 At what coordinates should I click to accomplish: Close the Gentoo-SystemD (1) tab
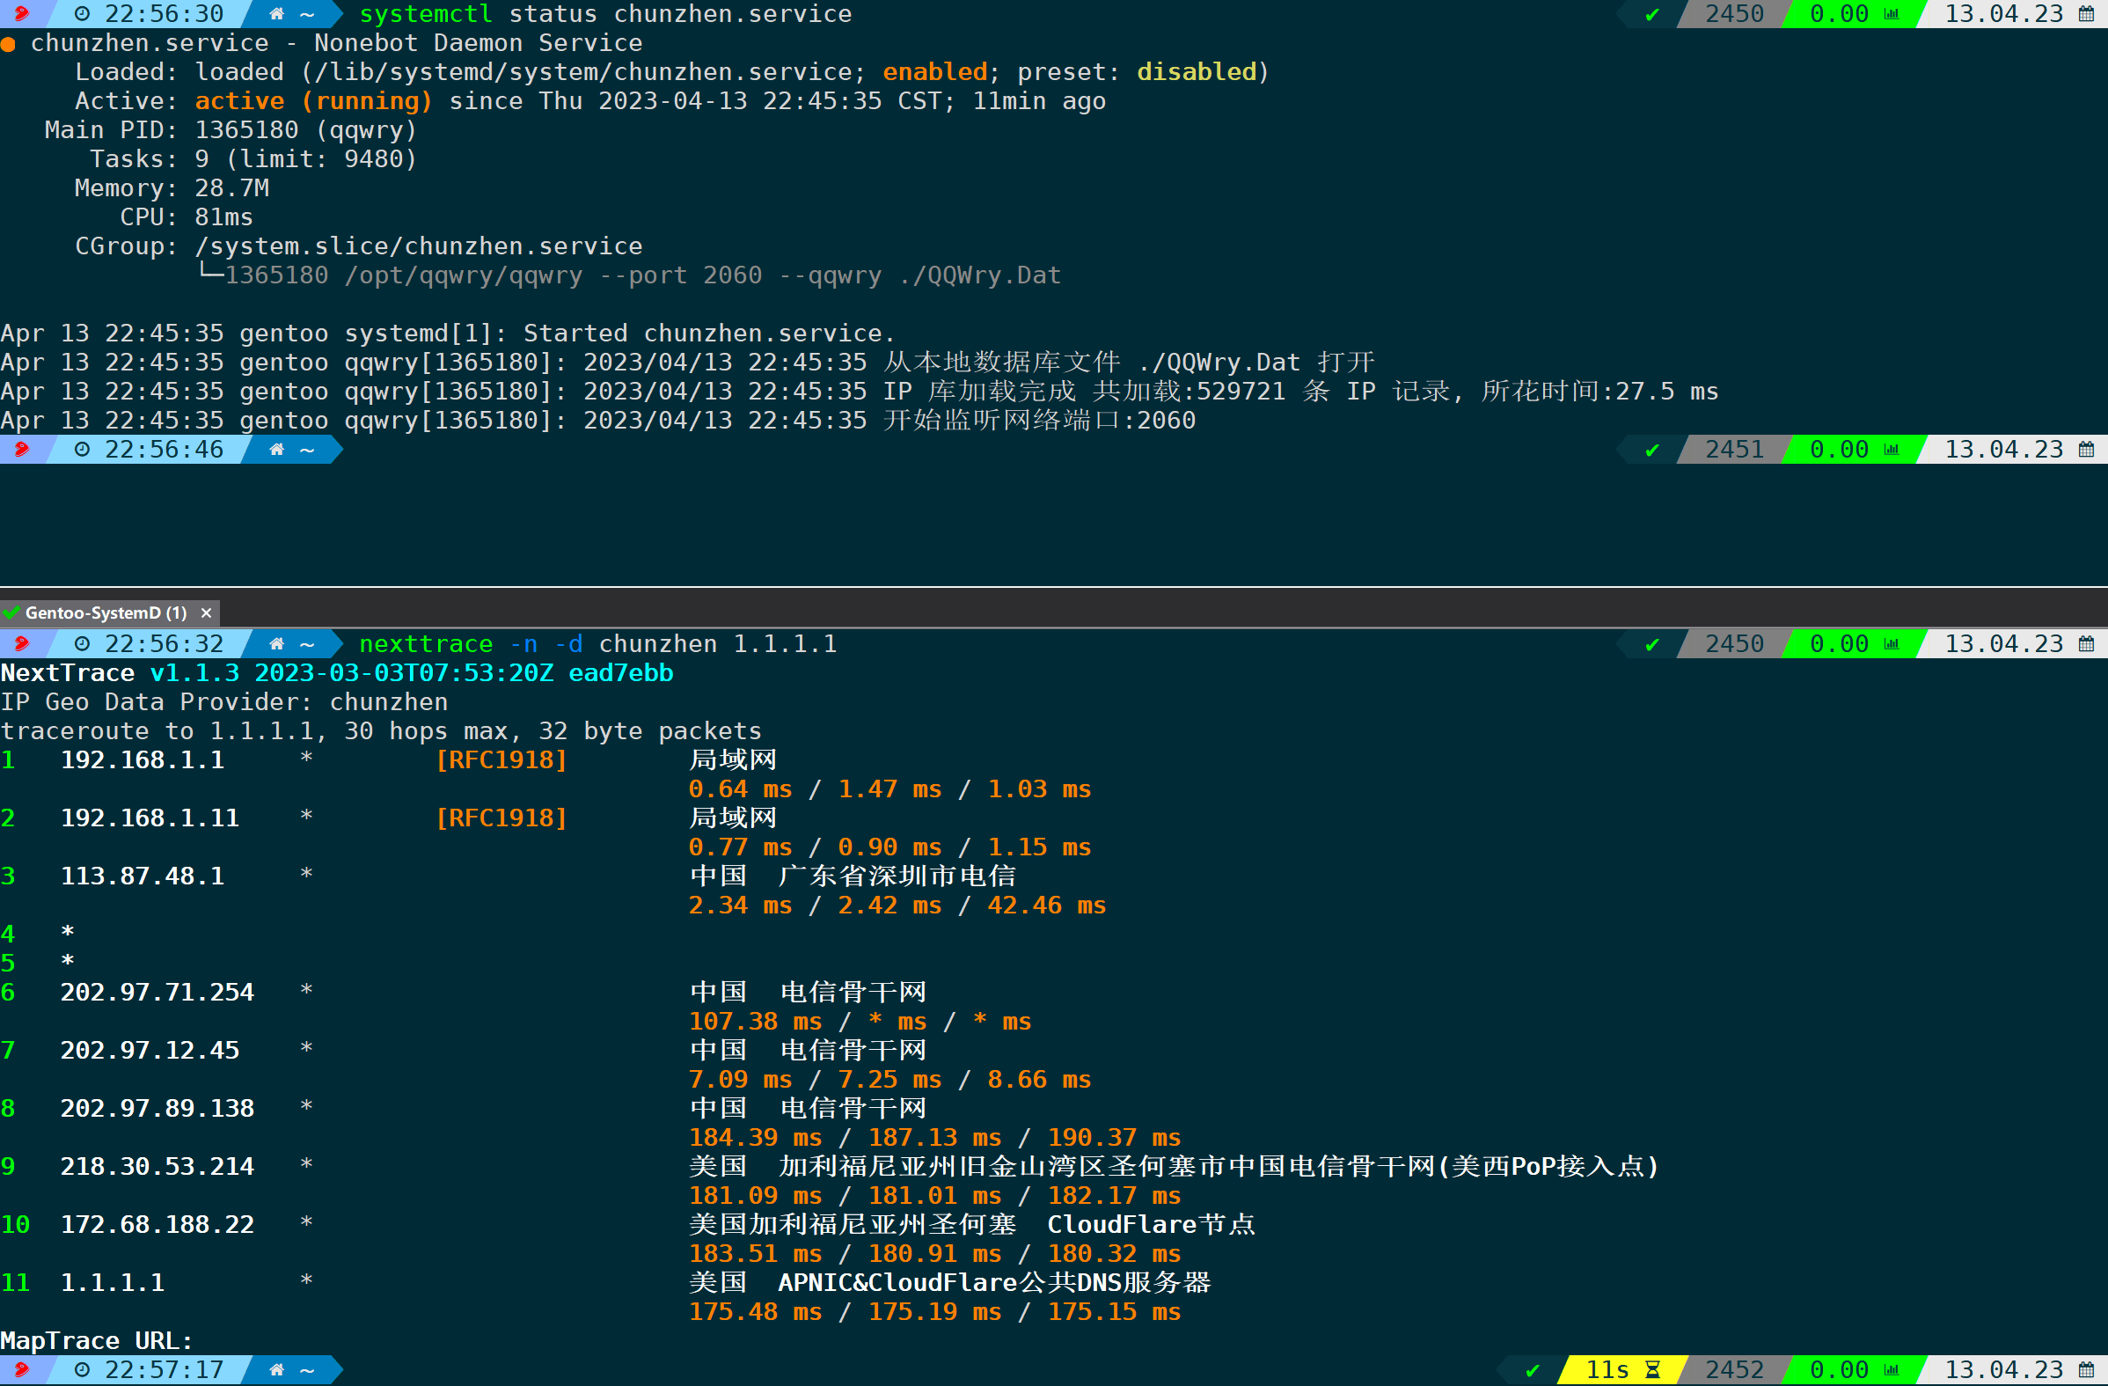tap(207, 612)
